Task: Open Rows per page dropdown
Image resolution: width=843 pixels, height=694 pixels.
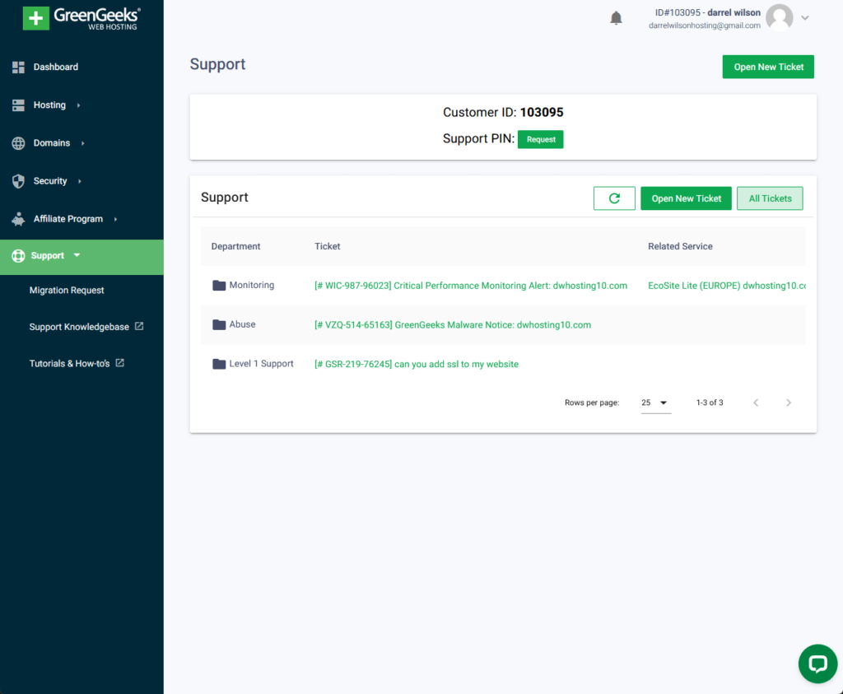Action: pyautogui.click(x=656, y=403)
